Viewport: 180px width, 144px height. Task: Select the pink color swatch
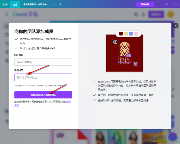click(x=136, y=34)
